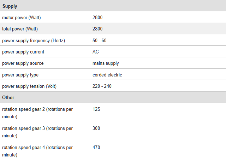
Task: Click the 2800 value for motor power
Action: 97,17
